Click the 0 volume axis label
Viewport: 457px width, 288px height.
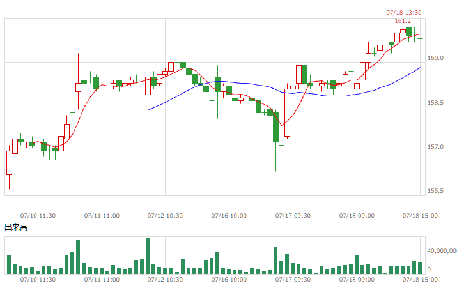[429, 269]
